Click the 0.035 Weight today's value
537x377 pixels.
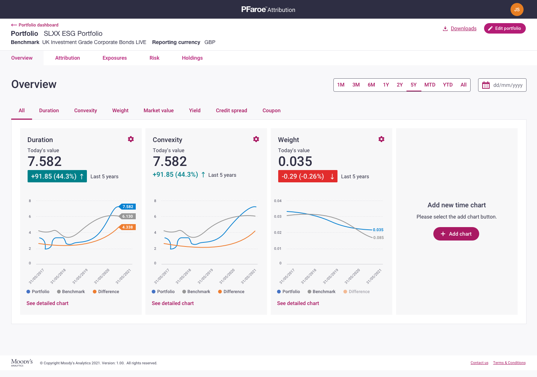[x=295, y=161]
